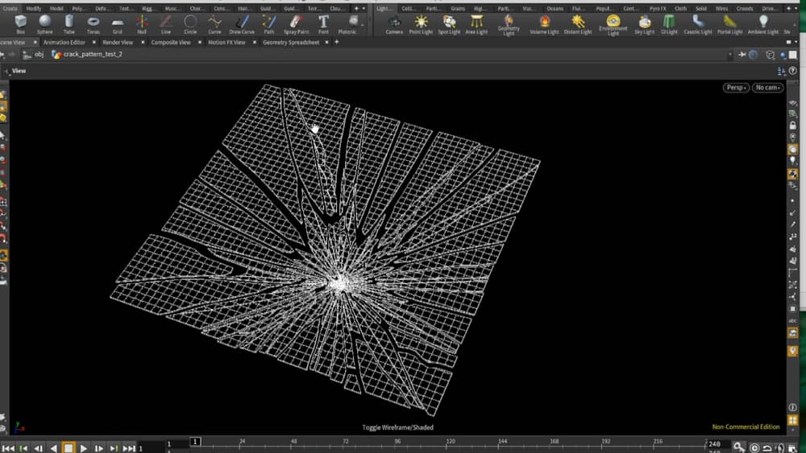Add a Sky Light
This screenshot has height=453, width=806.
point(644,24)
